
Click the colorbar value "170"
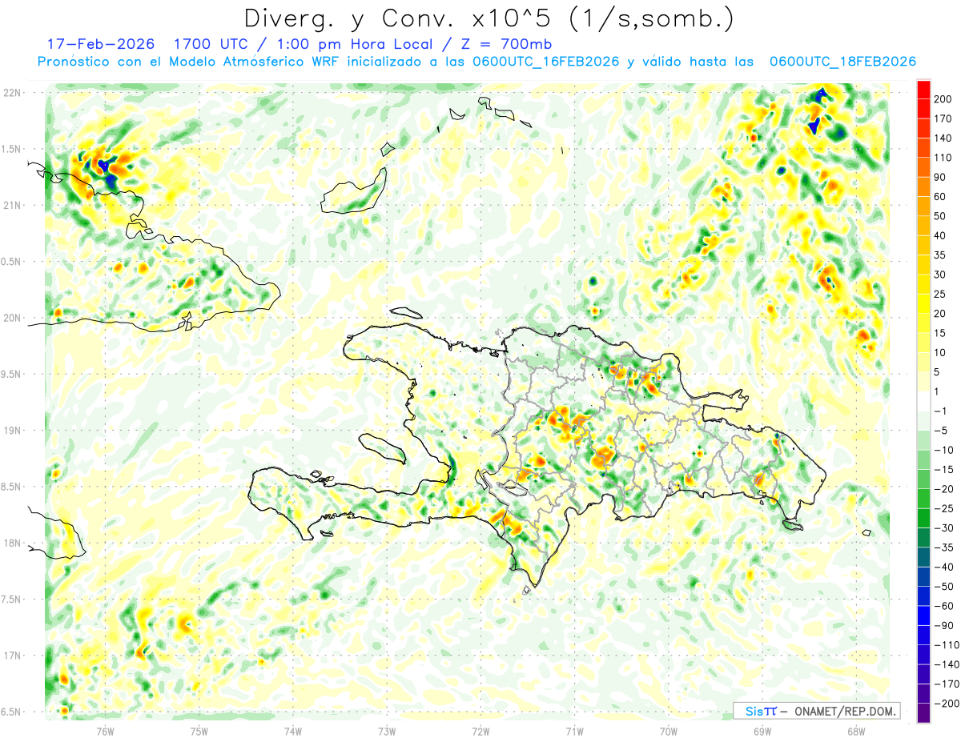click(x=943, y=118)
